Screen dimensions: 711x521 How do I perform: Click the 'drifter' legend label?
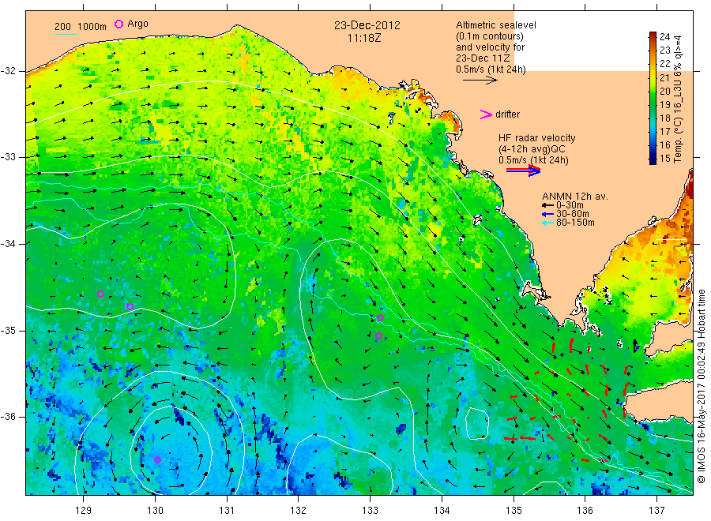pyautogui.click(x=507, y=114)
